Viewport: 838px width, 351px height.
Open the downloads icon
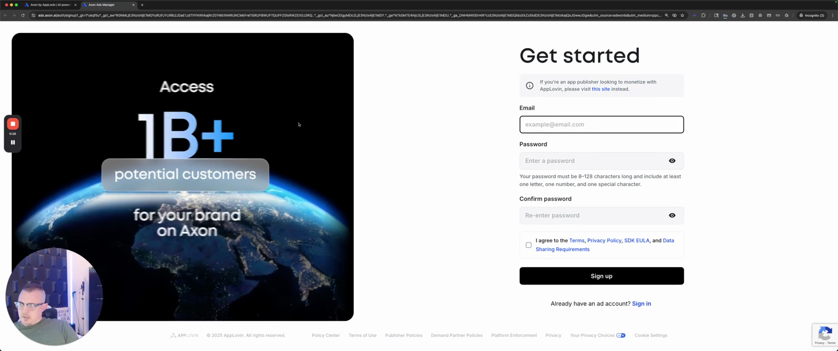[x=742, y=15]
